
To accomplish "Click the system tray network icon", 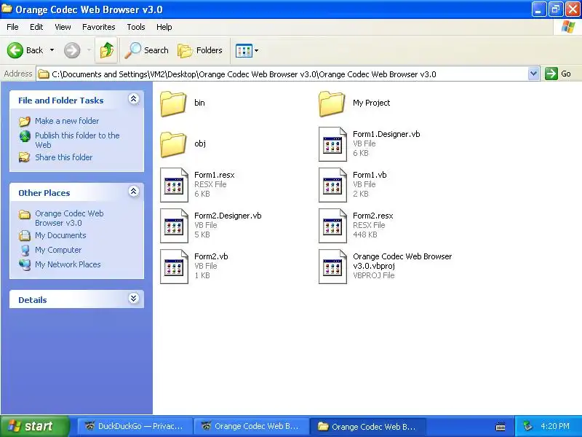I will point(527,426).
